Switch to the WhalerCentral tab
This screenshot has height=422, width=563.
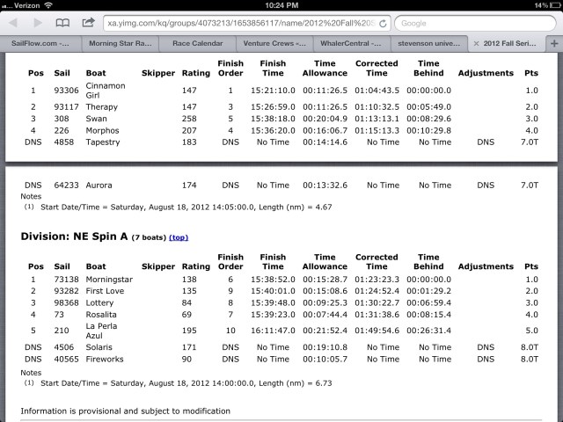tap(353, 42)
